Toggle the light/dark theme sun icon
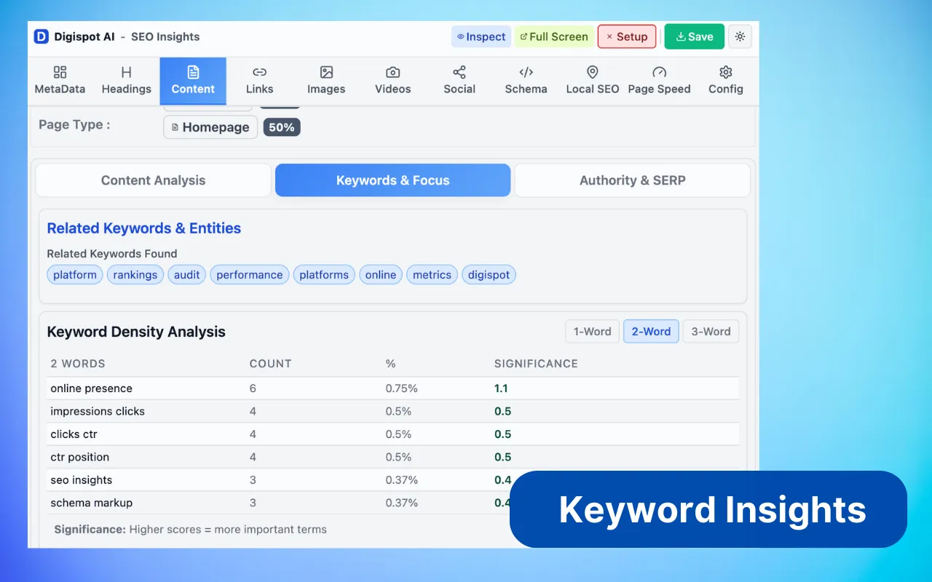Image resolution: width=932 pixels, height=582 pixels. (x=740, y=36)
